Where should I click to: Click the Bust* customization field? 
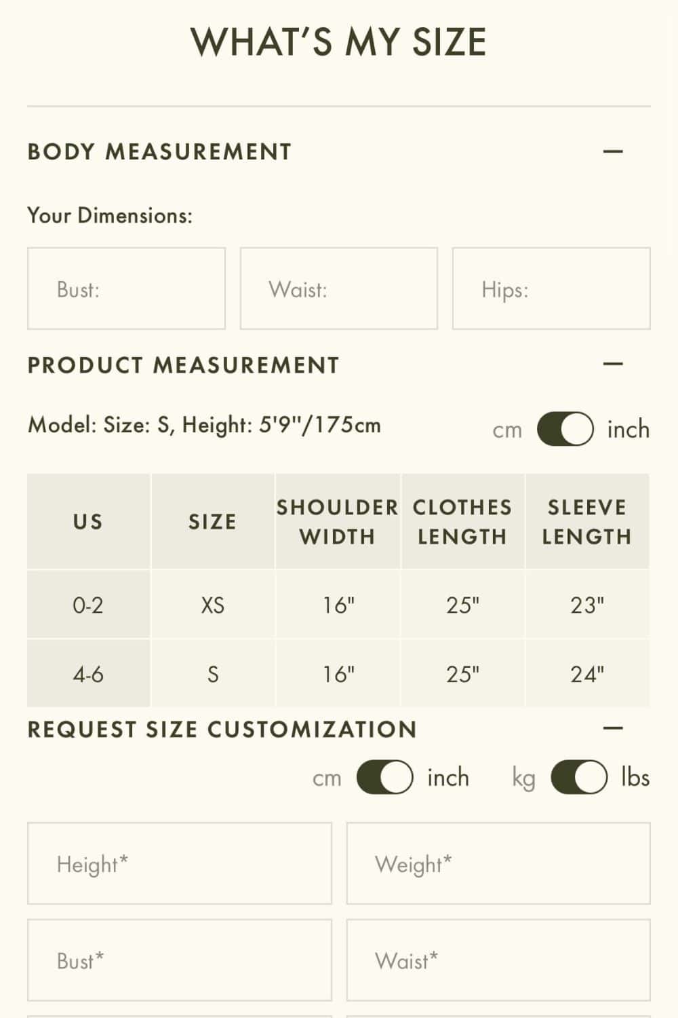180,960
